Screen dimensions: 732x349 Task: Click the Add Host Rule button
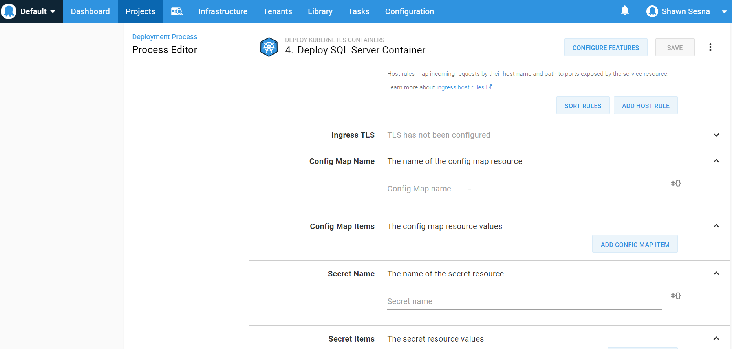point(645,106)
